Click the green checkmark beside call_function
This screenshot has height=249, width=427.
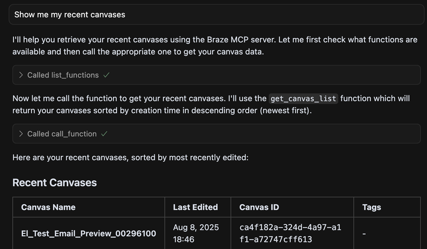104,133
